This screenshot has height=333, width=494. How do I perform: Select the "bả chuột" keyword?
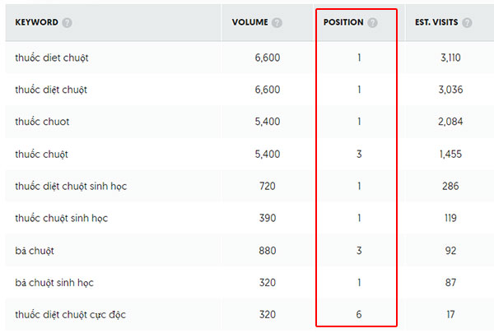[35, 251]
